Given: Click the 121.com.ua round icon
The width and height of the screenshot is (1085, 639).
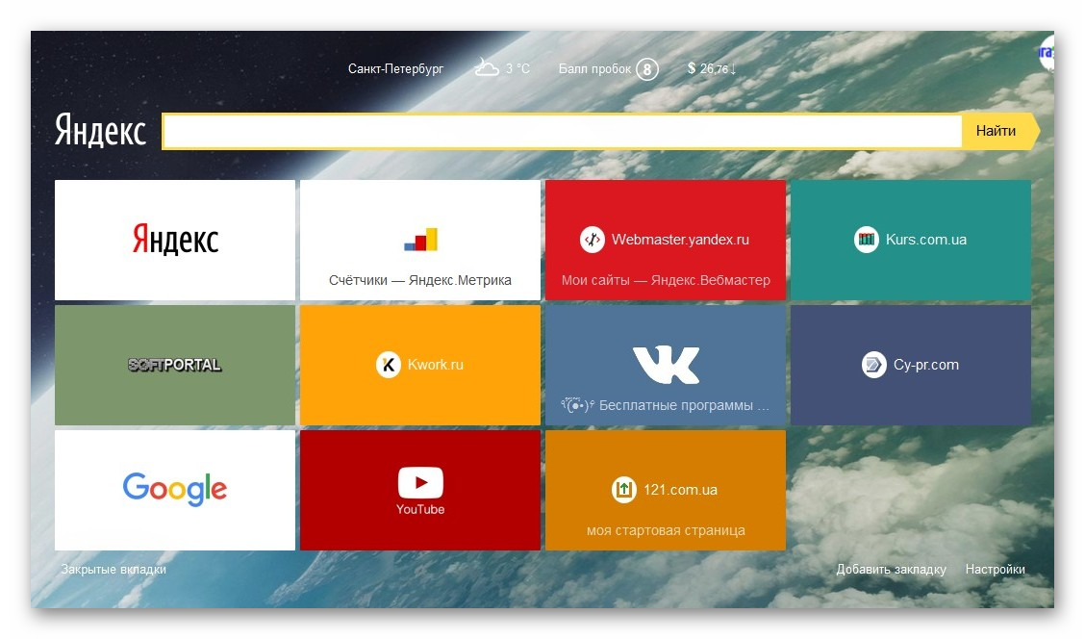Looking at the screenshot, I should [x=624, y=490].
